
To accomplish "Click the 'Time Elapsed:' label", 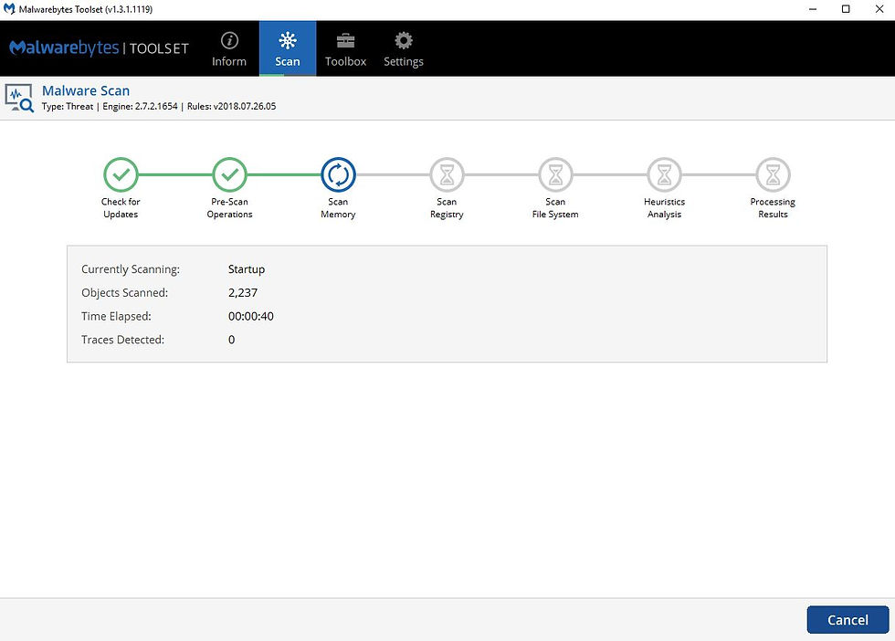I will 117,316.
